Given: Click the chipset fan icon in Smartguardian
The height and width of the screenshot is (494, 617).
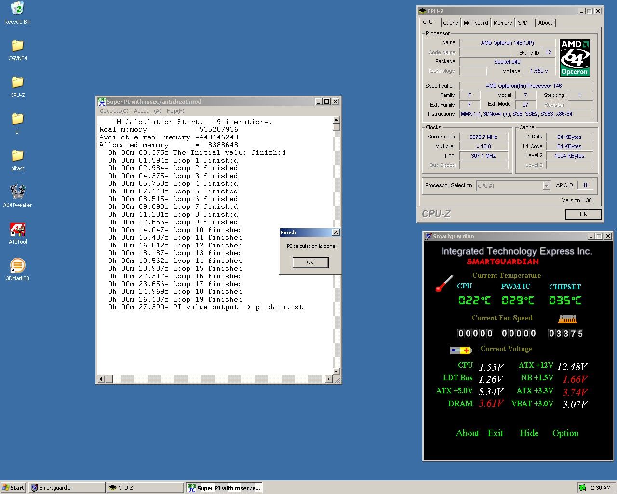Looking at the screenshot, I should point(567,319).
